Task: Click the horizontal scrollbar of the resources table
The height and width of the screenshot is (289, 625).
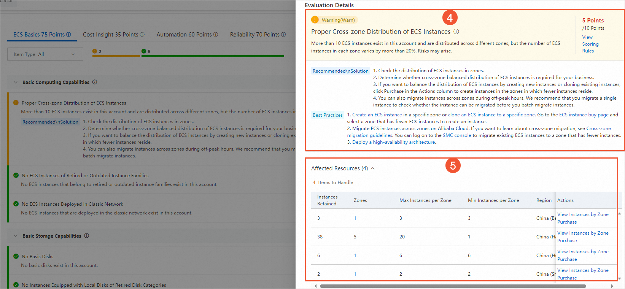Action: coord(453,286)
